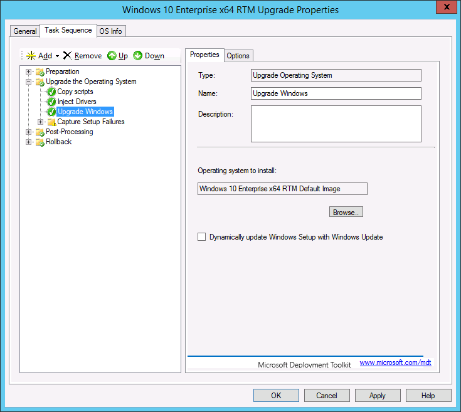Click the Upgrade the Operating System folder icon
The image size is (461, 412).
click(40, 82)
